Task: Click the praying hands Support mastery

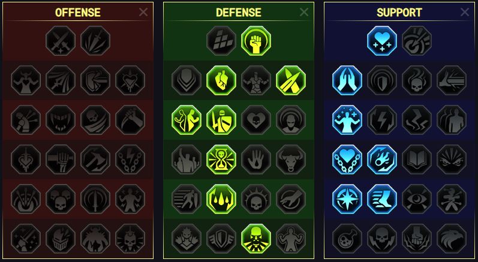Action: click(347, 80)
